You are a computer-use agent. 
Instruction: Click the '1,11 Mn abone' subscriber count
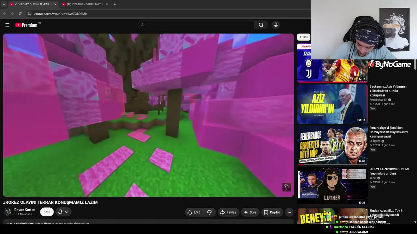[23, 214]
